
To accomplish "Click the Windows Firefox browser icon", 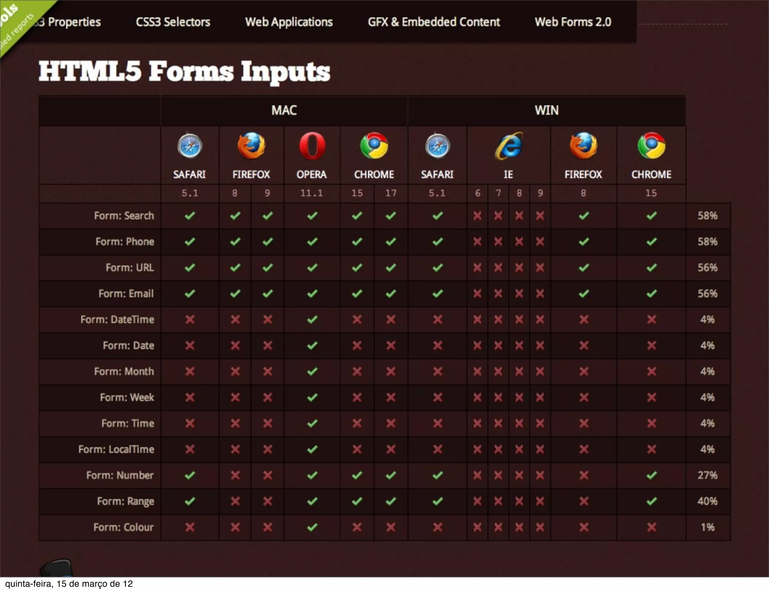I will pyautogui.click(x=583, y=146).
